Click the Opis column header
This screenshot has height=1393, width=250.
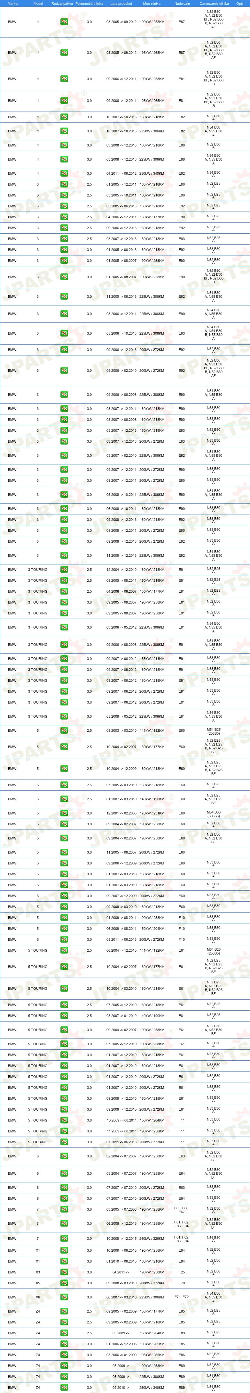240,3
